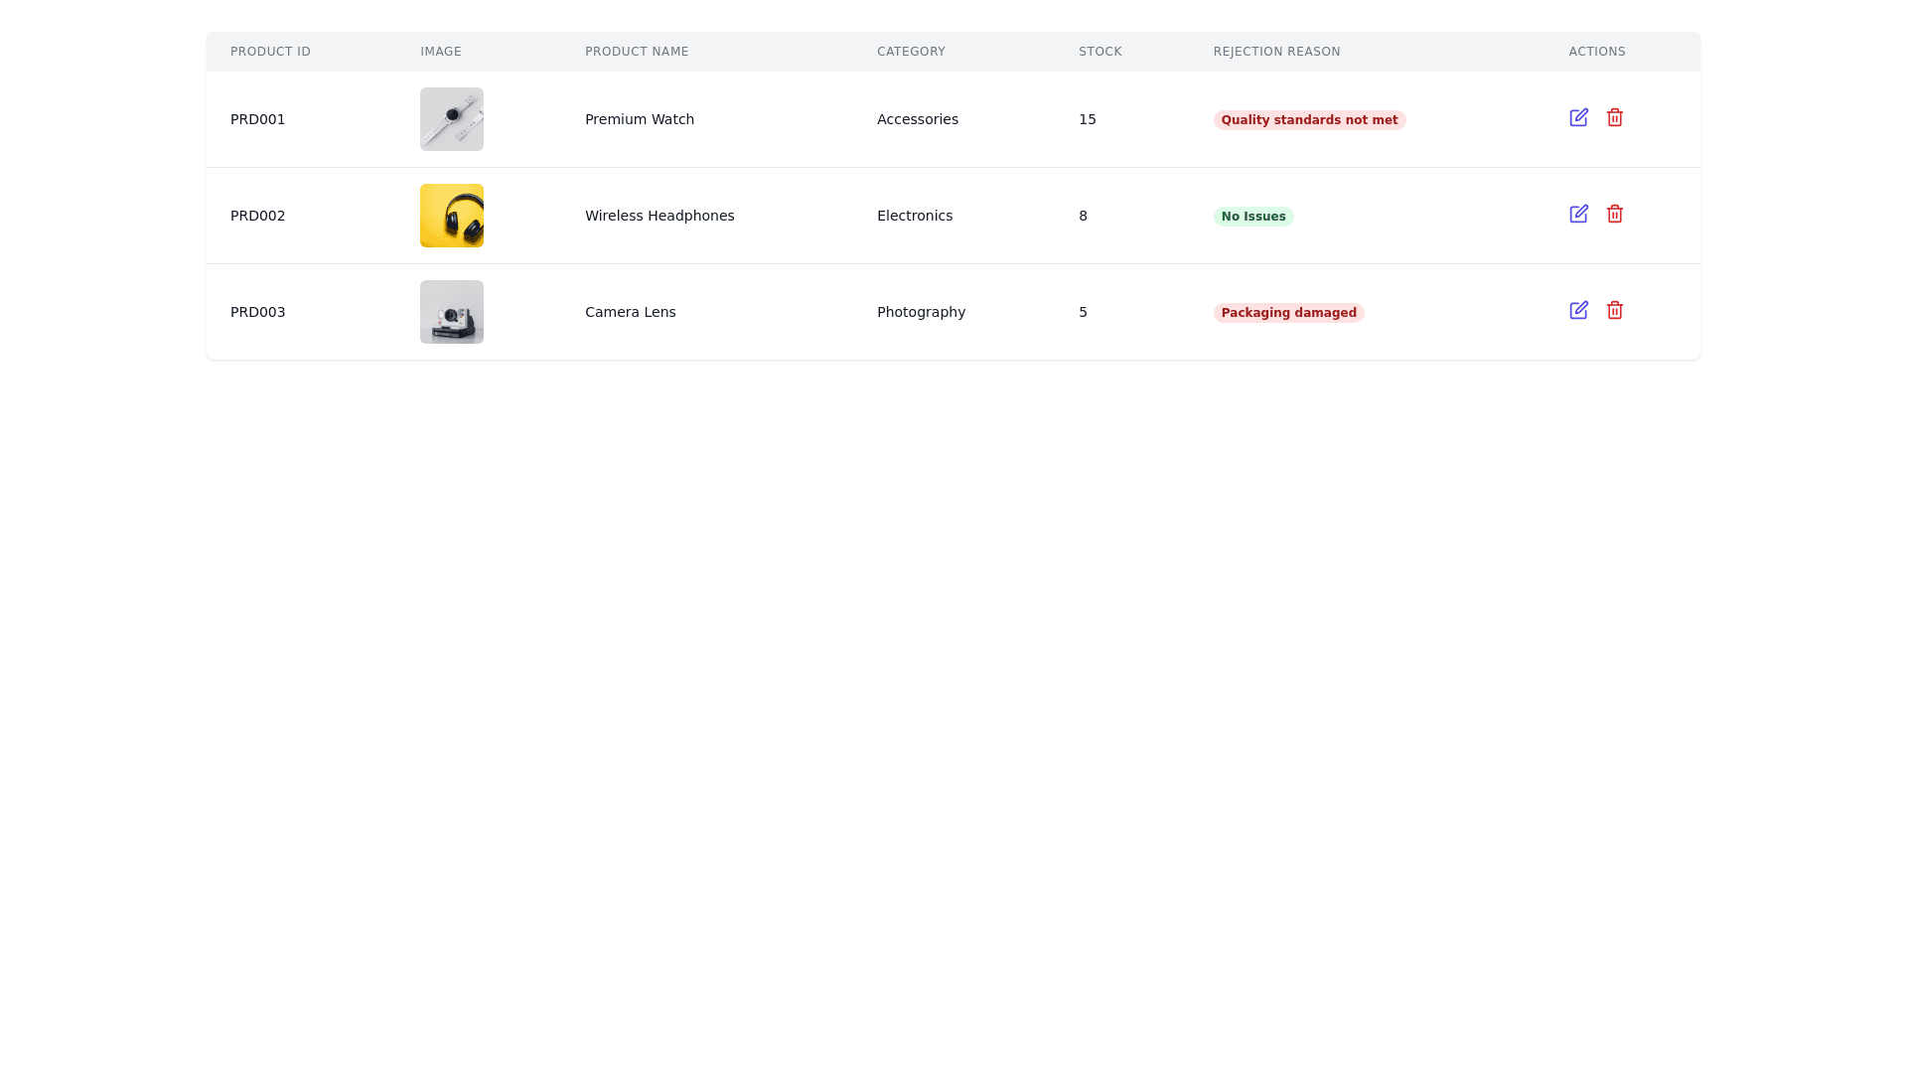Click the Category column header

(x=911, y=52)
